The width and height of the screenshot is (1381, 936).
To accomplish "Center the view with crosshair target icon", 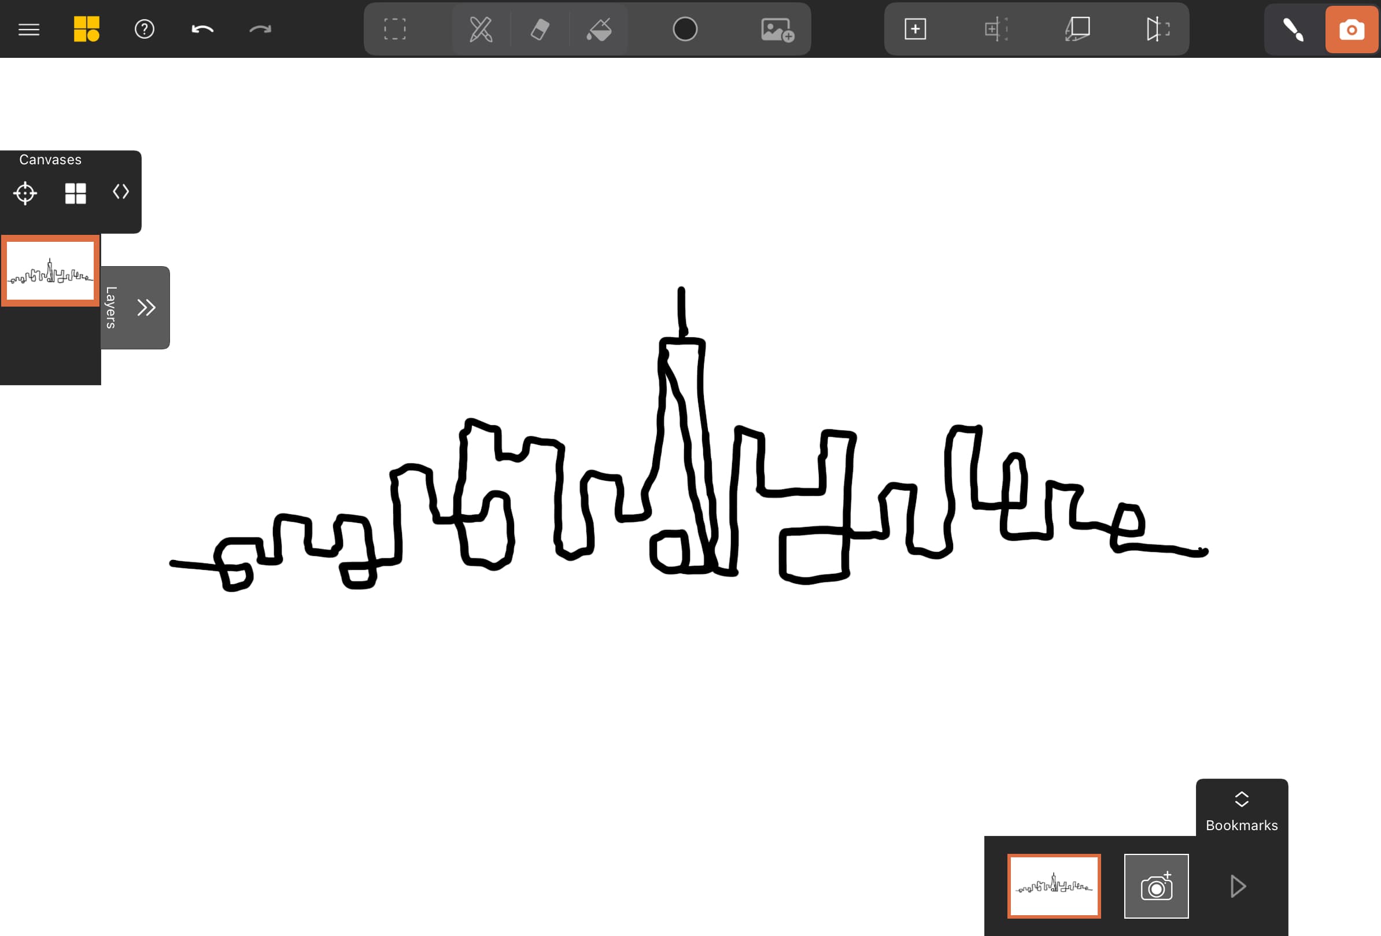I will 25,193.
